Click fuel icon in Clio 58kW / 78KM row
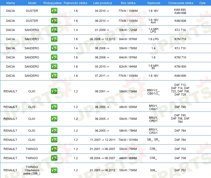 54,131
